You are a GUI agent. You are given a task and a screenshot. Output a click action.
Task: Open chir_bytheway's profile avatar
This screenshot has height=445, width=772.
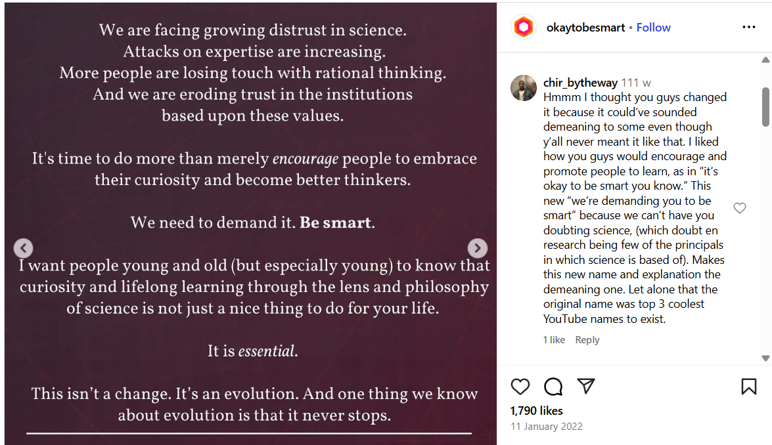pyautogui.click(x=524, y=88)
